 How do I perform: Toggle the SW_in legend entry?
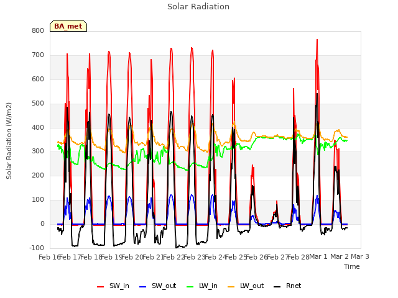113,286
